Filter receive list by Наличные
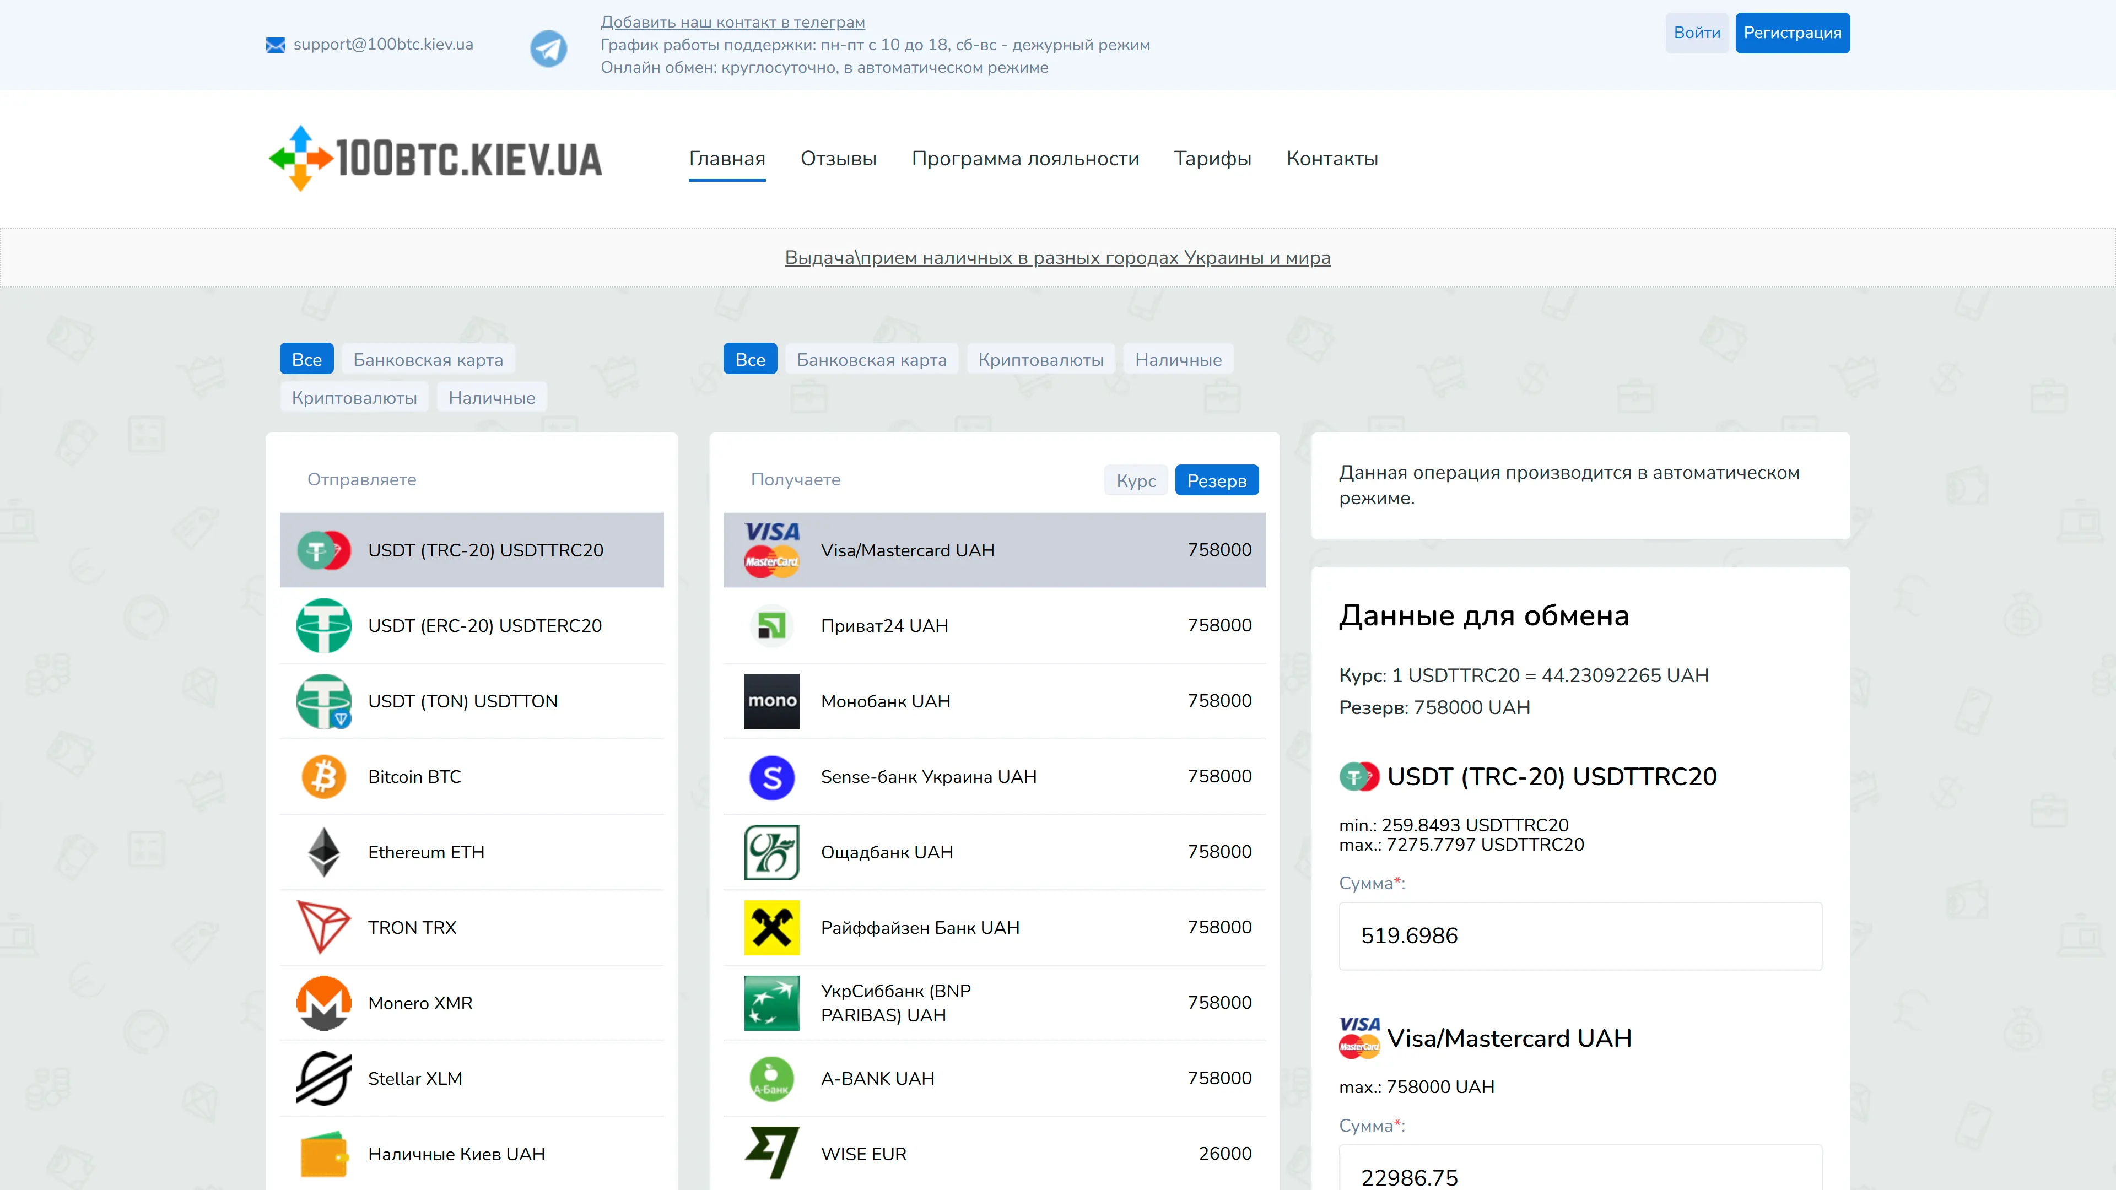The width and height of the screenshot is (2116, 1190). tap(1178, 359)
